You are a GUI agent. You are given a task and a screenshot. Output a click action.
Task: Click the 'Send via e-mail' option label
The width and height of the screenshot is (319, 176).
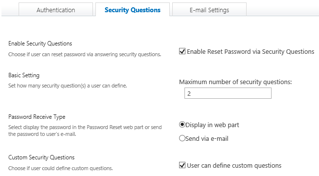(207, 139)
